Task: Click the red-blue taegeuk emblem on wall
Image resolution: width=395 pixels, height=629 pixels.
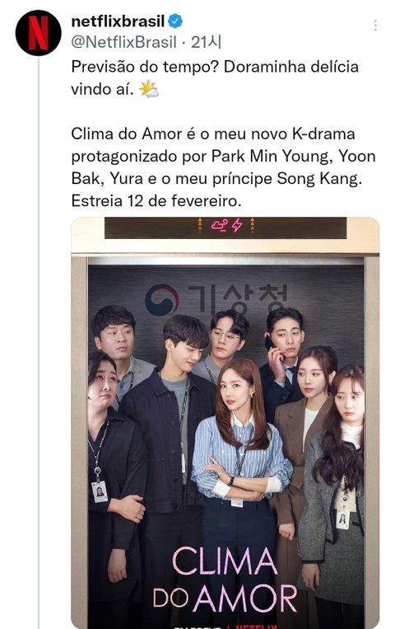Action: tap(162, 299)
